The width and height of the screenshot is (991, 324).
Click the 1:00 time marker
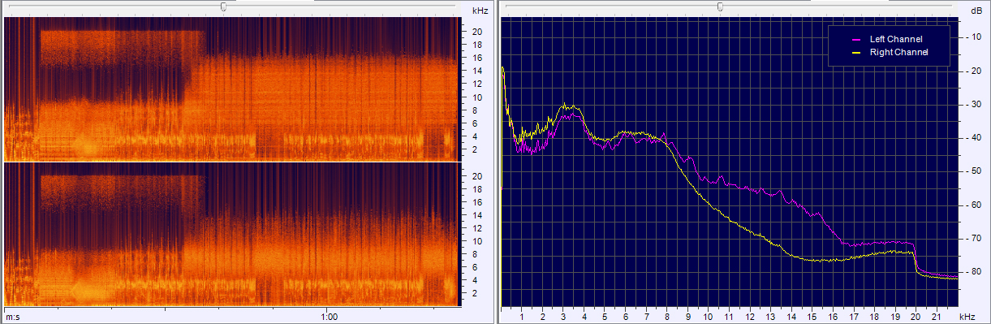329,317
